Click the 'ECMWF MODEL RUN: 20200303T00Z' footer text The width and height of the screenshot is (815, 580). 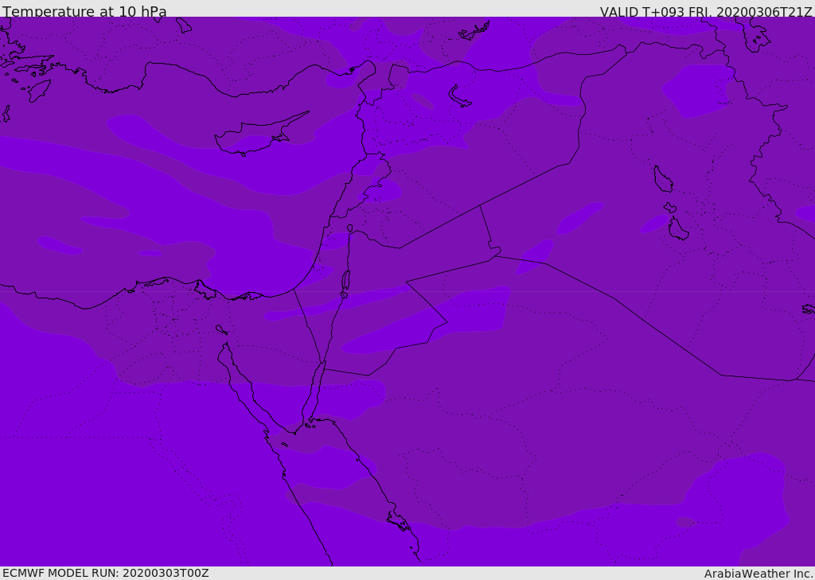[x=106, y=573]
